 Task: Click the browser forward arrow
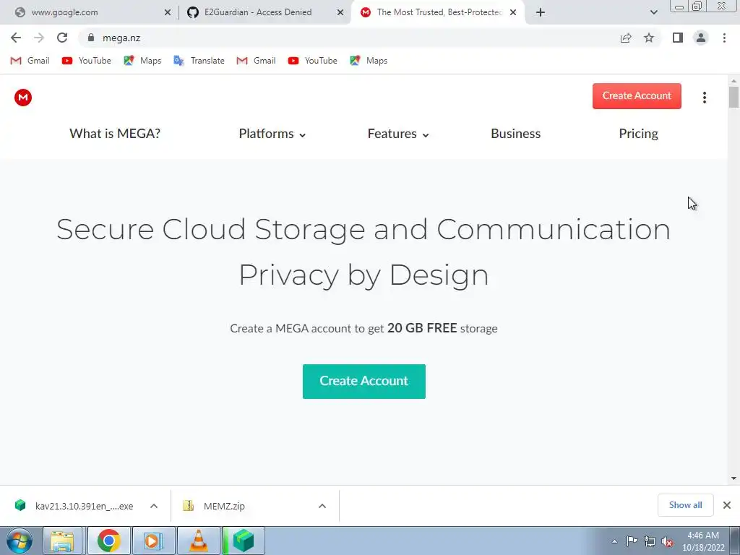(39, 38)
